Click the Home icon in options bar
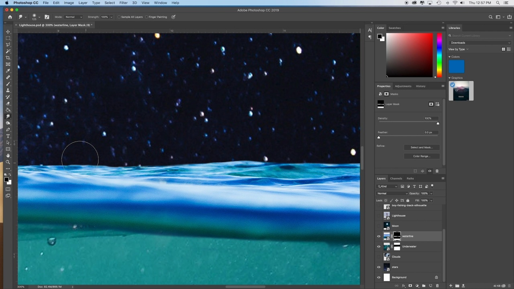Screen dimensions: 514x289 [x=10, y=17]
